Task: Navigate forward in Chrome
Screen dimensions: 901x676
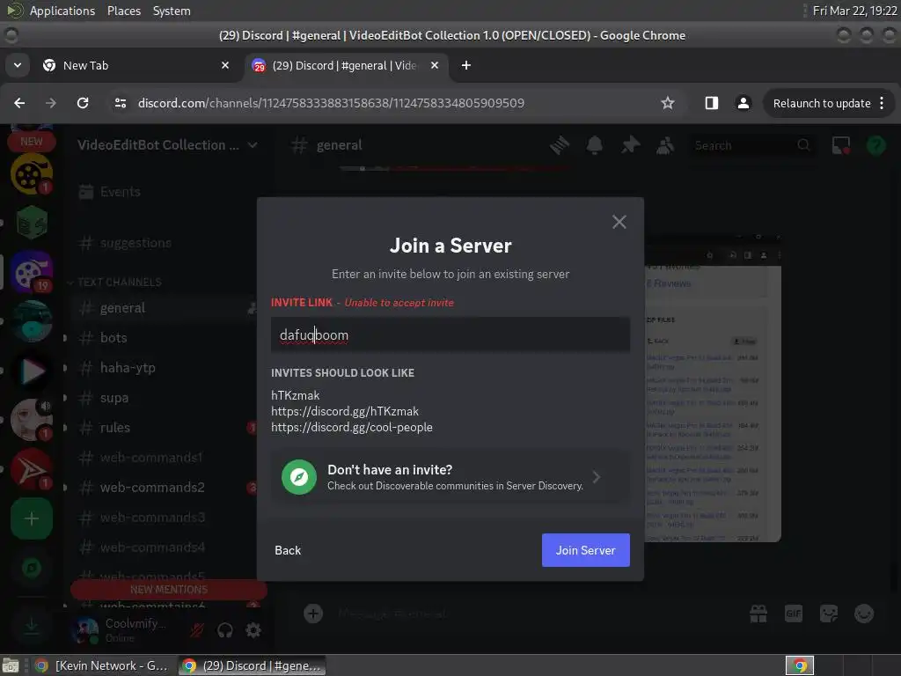Action: (x=51, y=103)
